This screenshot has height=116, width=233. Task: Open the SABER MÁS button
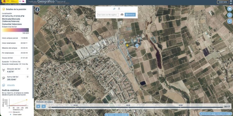tap(223, 2)
